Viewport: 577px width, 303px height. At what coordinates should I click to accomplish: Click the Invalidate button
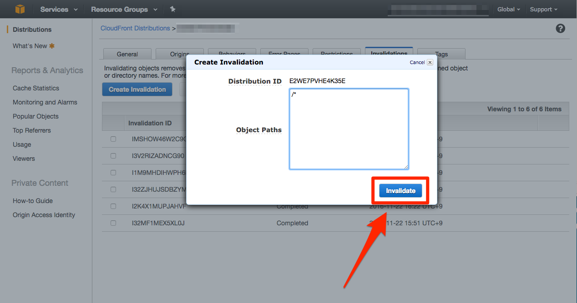tap(400, 190)
